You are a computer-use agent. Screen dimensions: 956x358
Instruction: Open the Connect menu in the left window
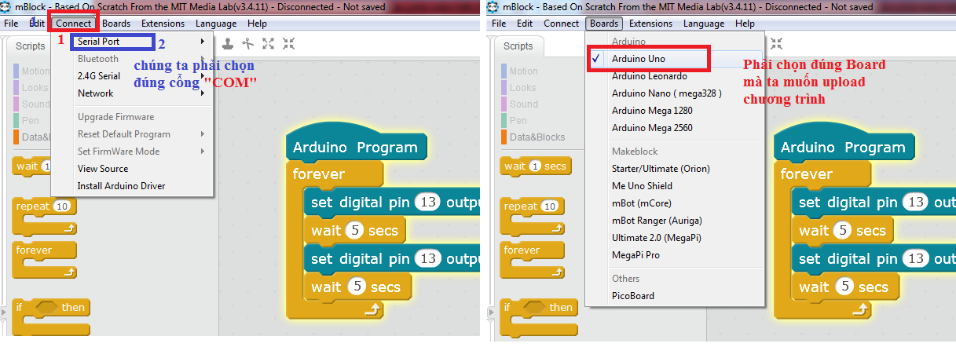pos(73,24)
